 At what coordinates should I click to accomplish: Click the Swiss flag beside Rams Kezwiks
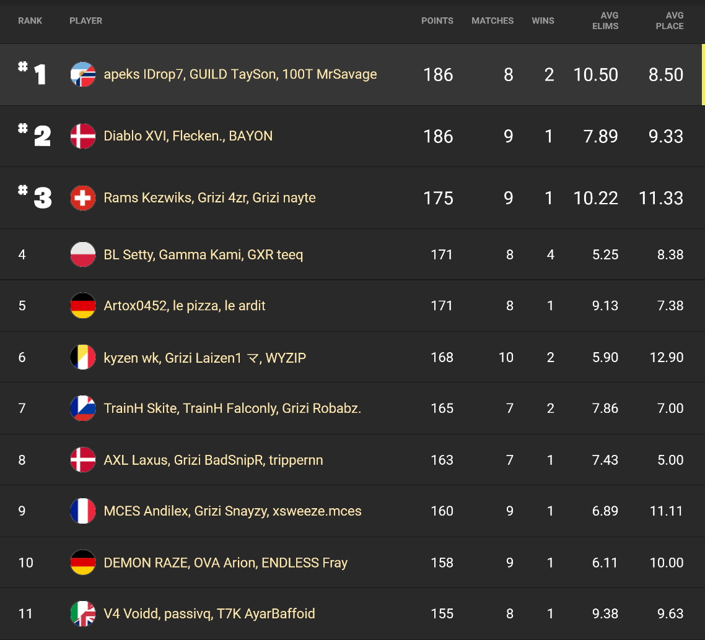pos(83,198)
